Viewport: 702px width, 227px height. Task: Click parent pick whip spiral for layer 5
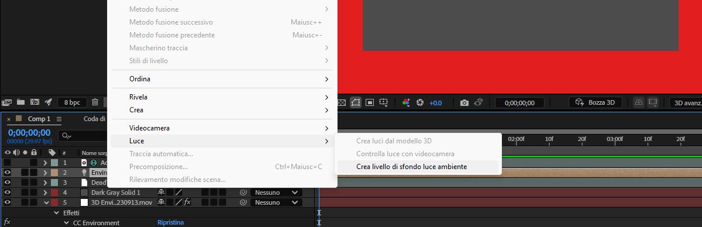(x=243, y=202)
